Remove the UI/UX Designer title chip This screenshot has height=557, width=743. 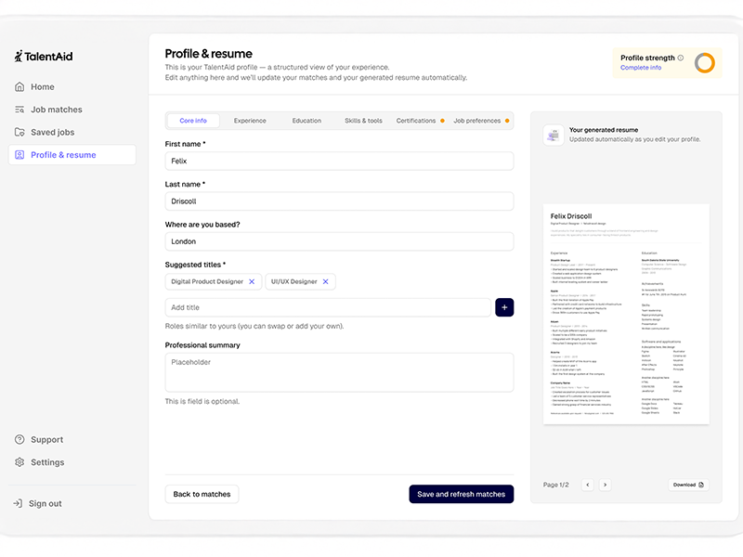point(326,282)
